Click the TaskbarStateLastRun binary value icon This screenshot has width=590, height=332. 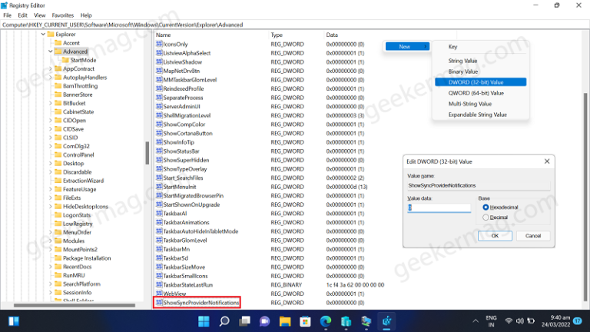click(x=159, y=284)
